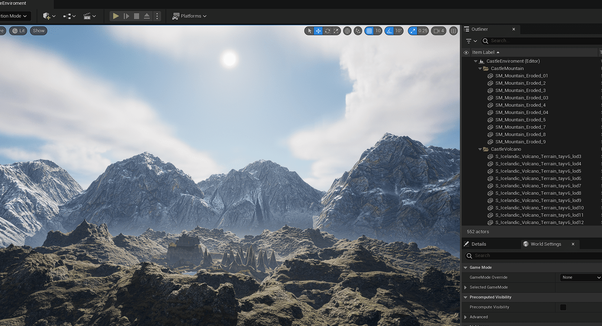The height and width of the screenshot is (326, 602).
Task: Click the Show viewport button
Action: point(38,31)
